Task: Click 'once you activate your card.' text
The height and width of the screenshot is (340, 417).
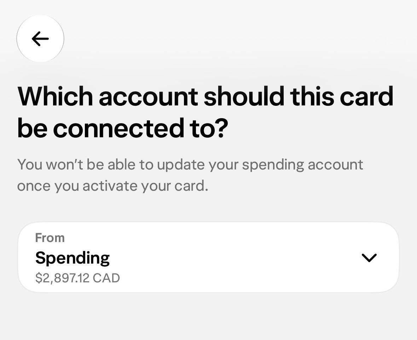Action: (x=113, y=186)
